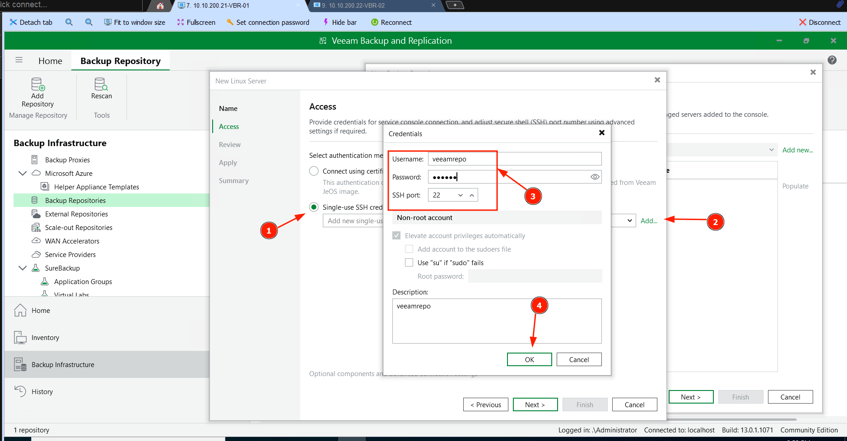Click the Add Repository ribbon icon
Viewport: 847px width, 441px height.
click(x=38, y=84)
